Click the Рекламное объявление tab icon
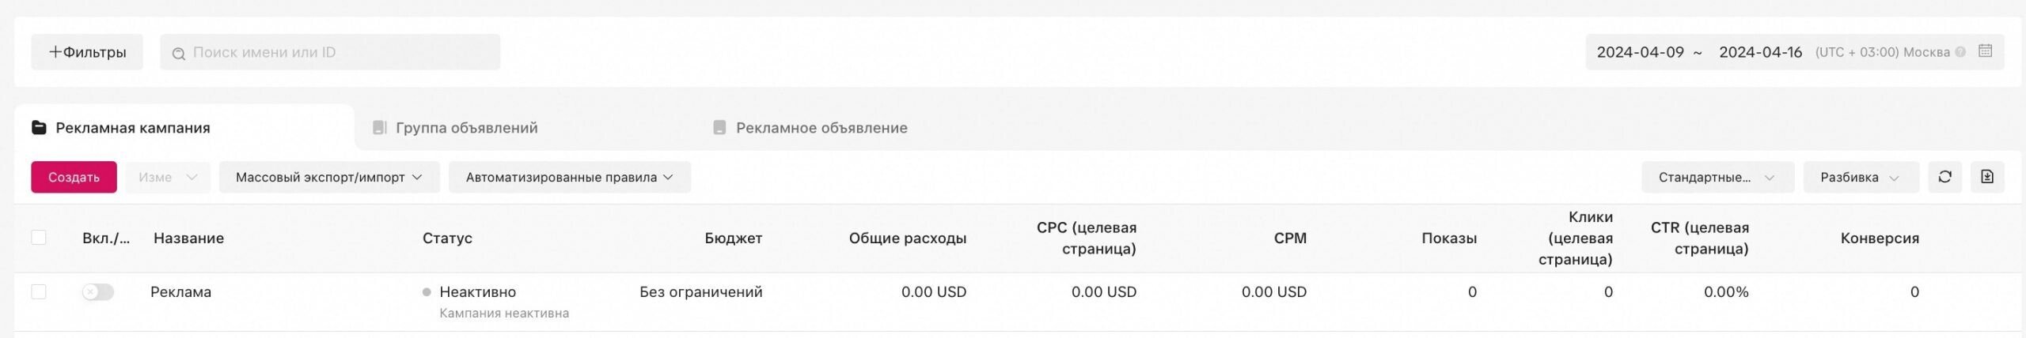 pyautogui.click(x=719, y=128)
